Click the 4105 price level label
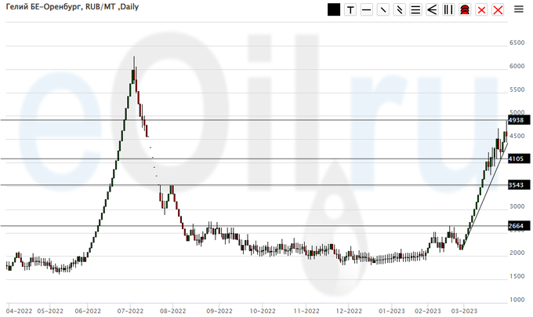533x317 pixels. point(517,158)
